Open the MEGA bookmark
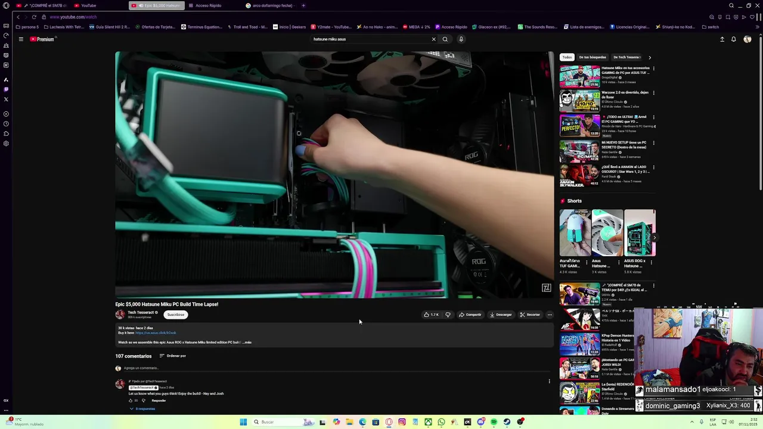Image resolution: width=763 pixels, height=429 pixels. [x=416, y=27]
